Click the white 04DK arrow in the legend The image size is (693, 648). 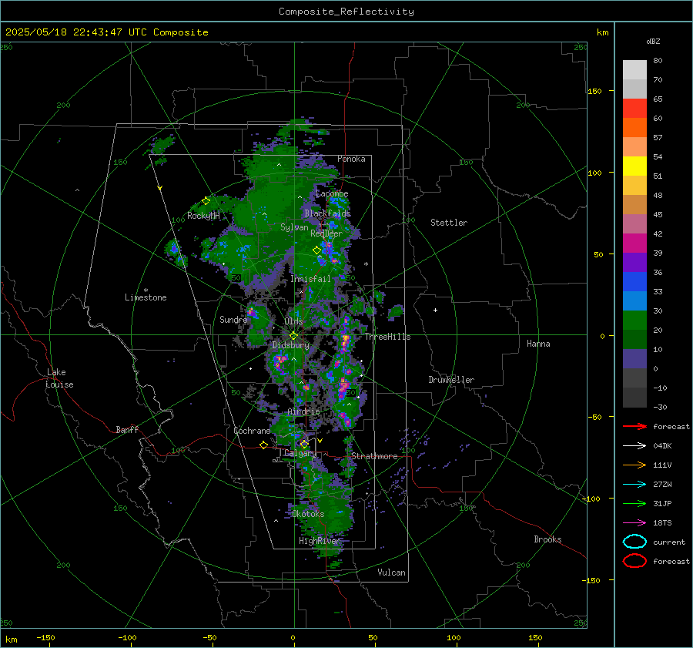tap(634, 445)
